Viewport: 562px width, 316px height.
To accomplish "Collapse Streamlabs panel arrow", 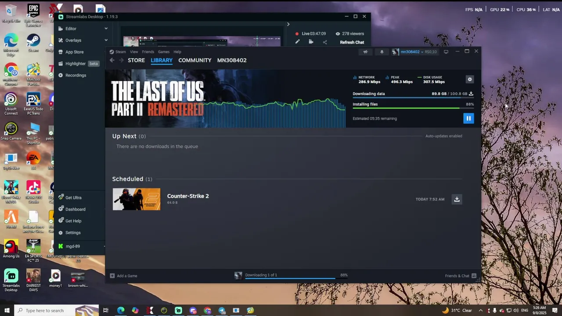I will [288, 24].
